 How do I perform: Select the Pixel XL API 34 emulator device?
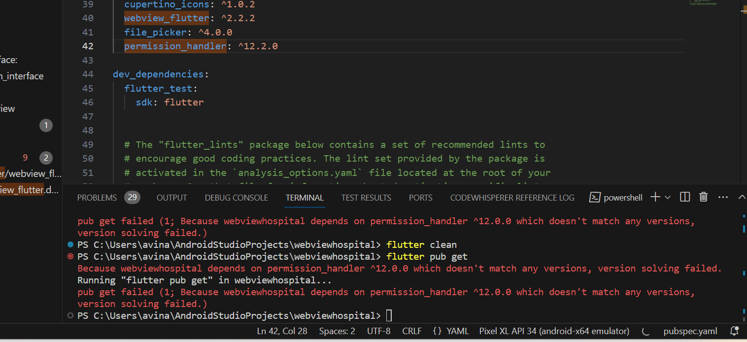click(x=554, y=331)
